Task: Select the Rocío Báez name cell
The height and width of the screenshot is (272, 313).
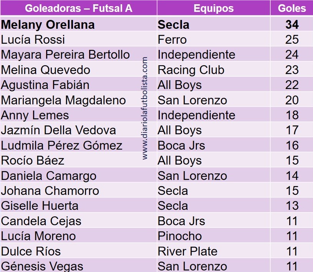Action: coord(33,160)
